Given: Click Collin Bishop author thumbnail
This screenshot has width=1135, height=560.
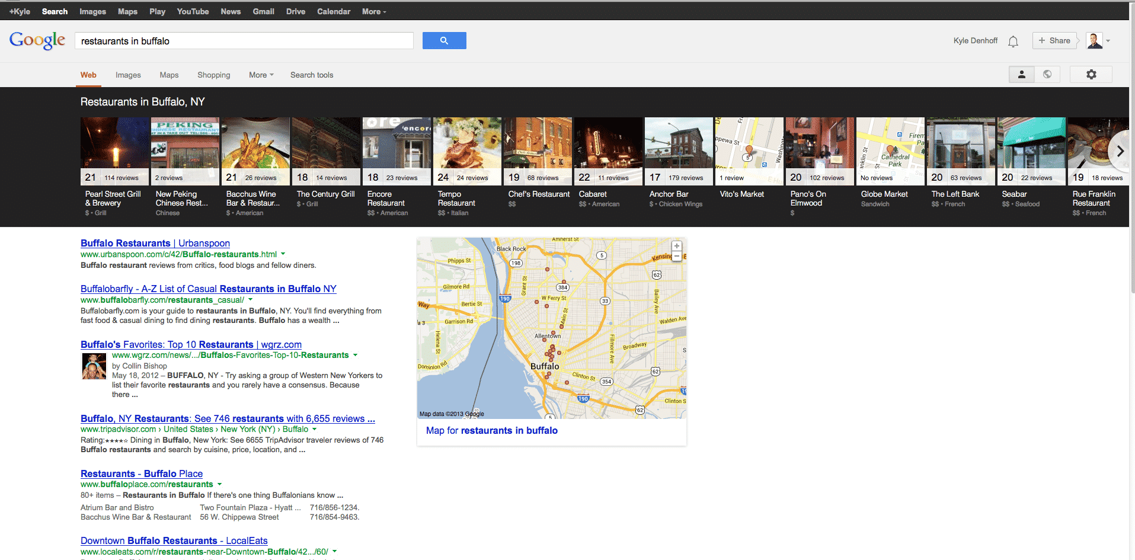Looking at the screenshot, I should [94, 366].
